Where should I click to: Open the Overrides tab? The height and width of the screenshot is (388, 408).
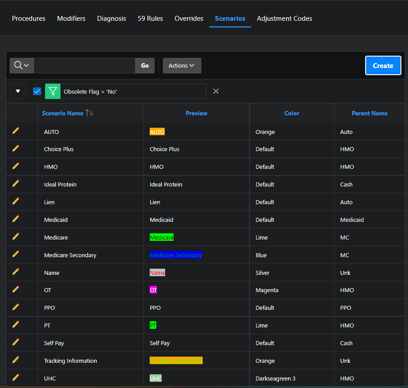point(189,19)
